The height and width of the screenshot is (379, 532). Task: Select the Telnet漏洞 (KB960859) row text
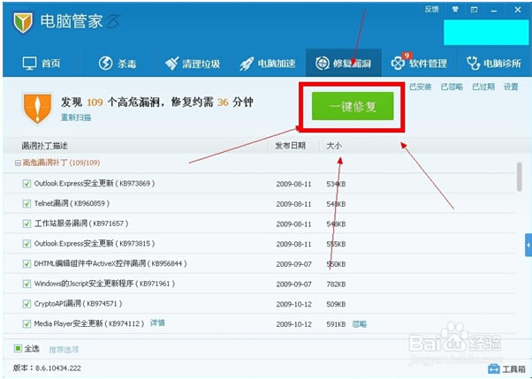(x=72, y=203)
